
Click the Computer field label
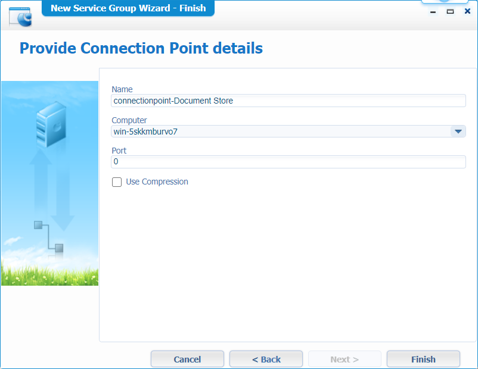(129, 120)
